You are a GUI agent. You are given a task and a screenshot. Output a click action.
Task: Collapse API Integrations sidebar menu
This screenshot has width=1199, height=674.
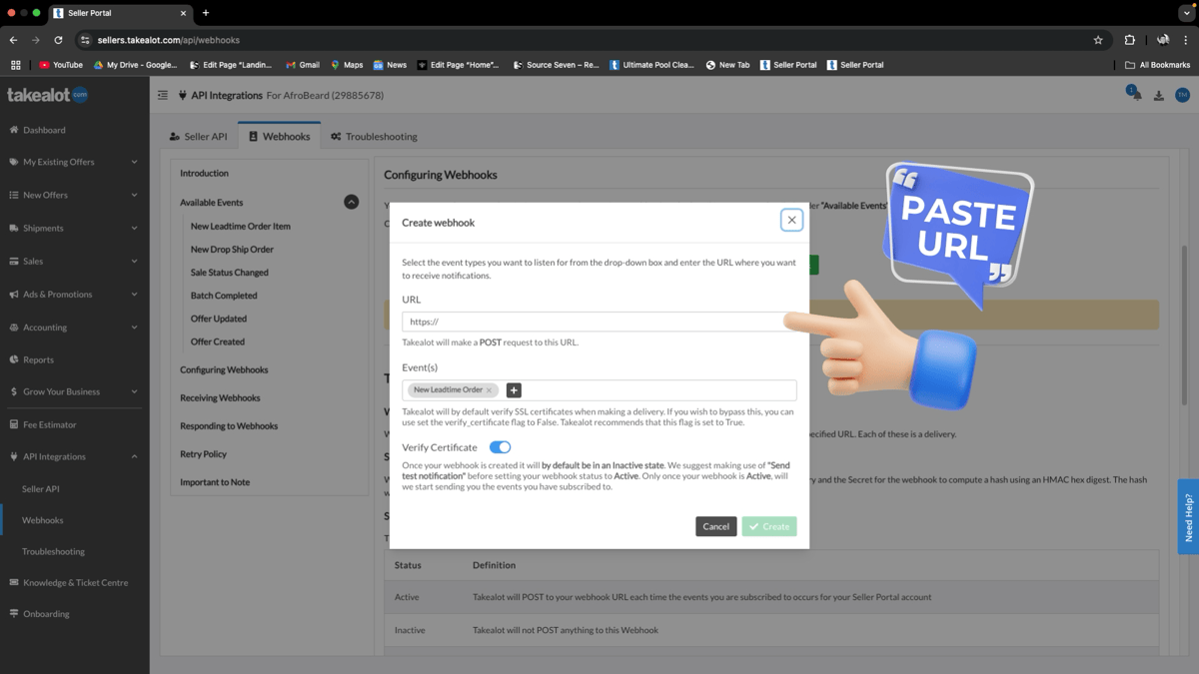coord(74,456)
